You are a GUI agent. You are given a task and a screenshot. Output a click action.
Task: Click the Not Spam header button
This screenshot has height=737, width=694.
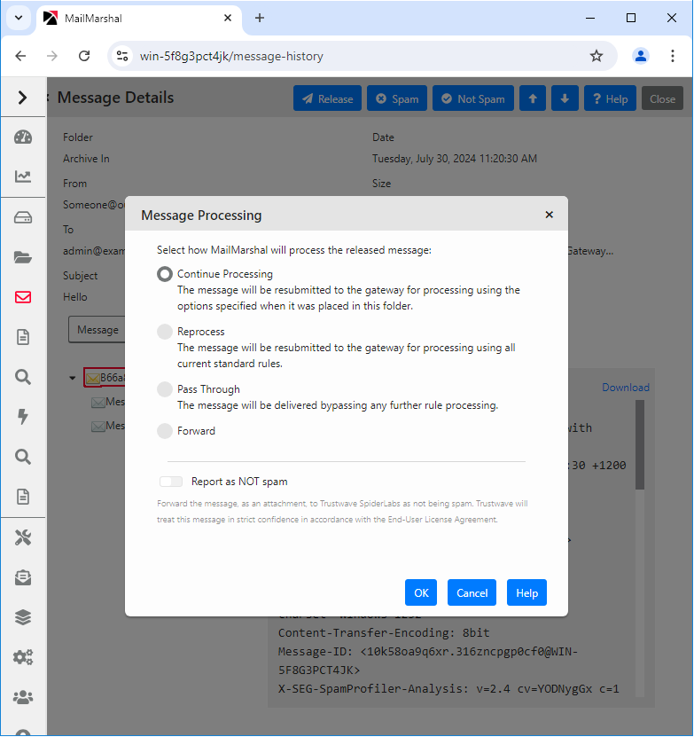pos(473,98)
